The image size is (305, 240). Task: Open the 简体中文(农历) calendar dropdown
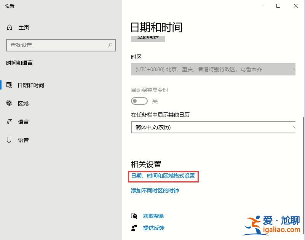tap(213, 127)
